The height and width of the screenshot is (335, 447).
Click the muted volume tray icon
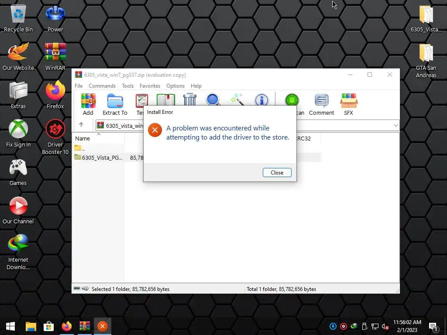pos(385,326)
